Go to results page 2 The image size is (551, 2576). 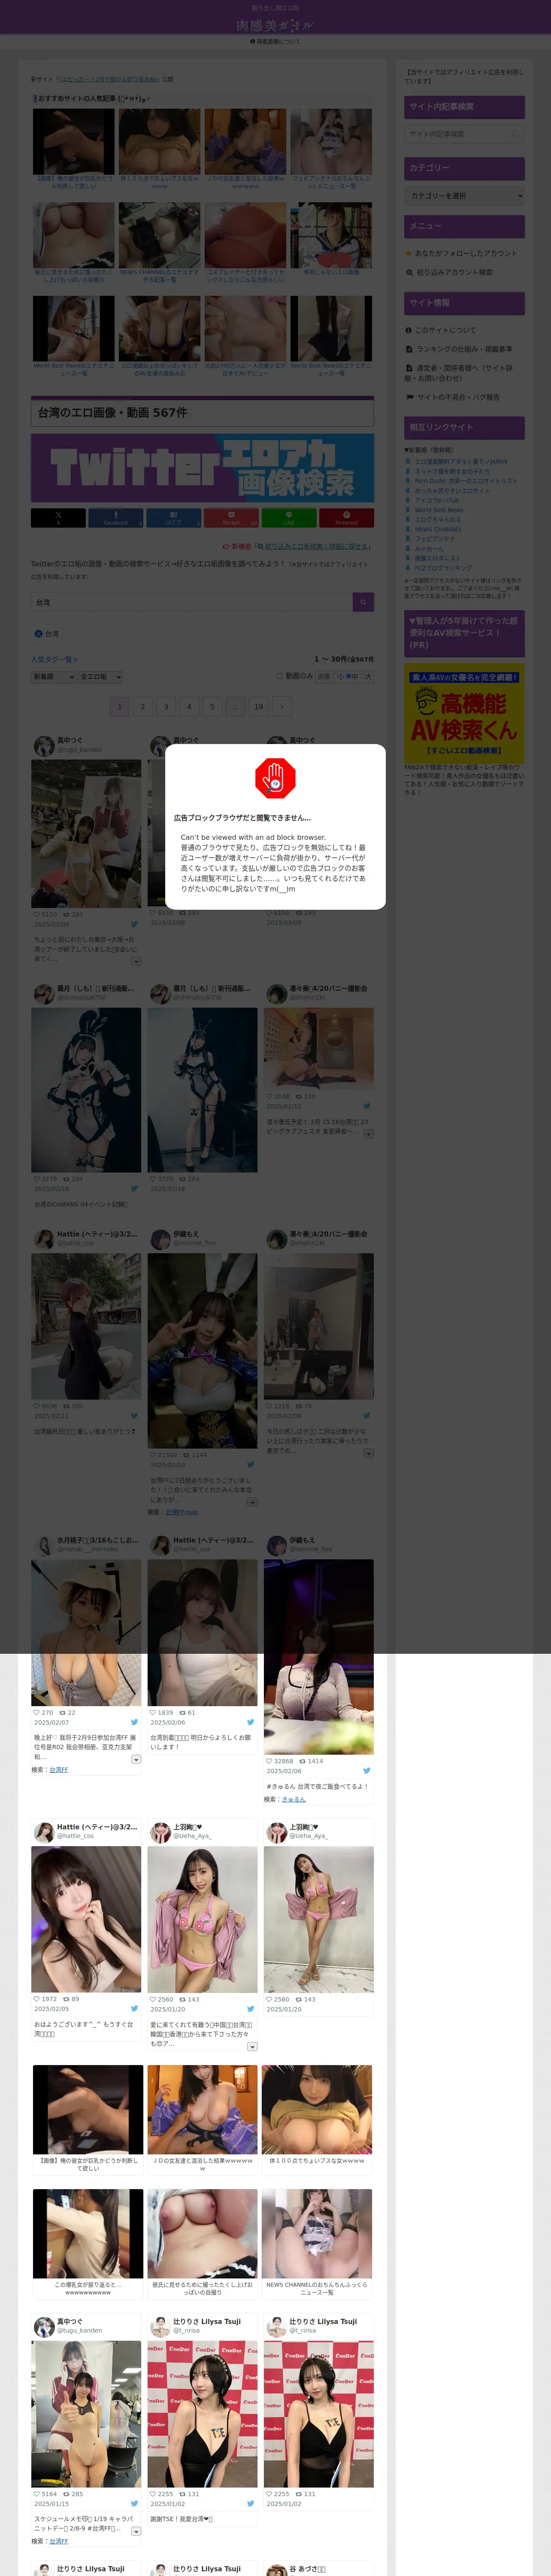pyautogui.click(x=143, y=707)
